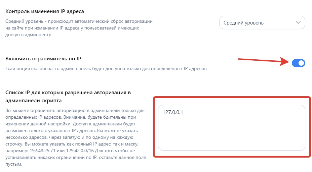This screenshot has height=172, width=312.
Task: Click the white knob of the IP limiter switch
Action: tap(301, 63)
